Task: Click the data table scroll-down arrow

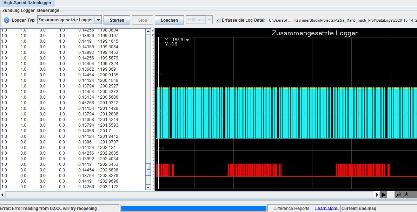Action: pyautogui.click(x=148, y=188)
